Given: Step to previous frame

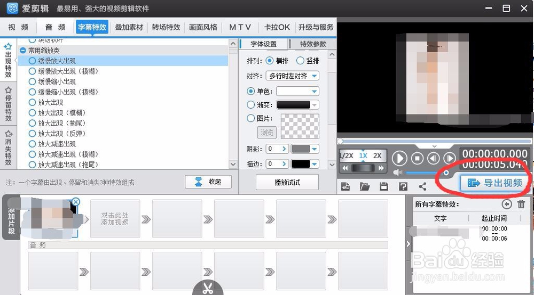Looking at the screenshot, I should pos(433,158).
